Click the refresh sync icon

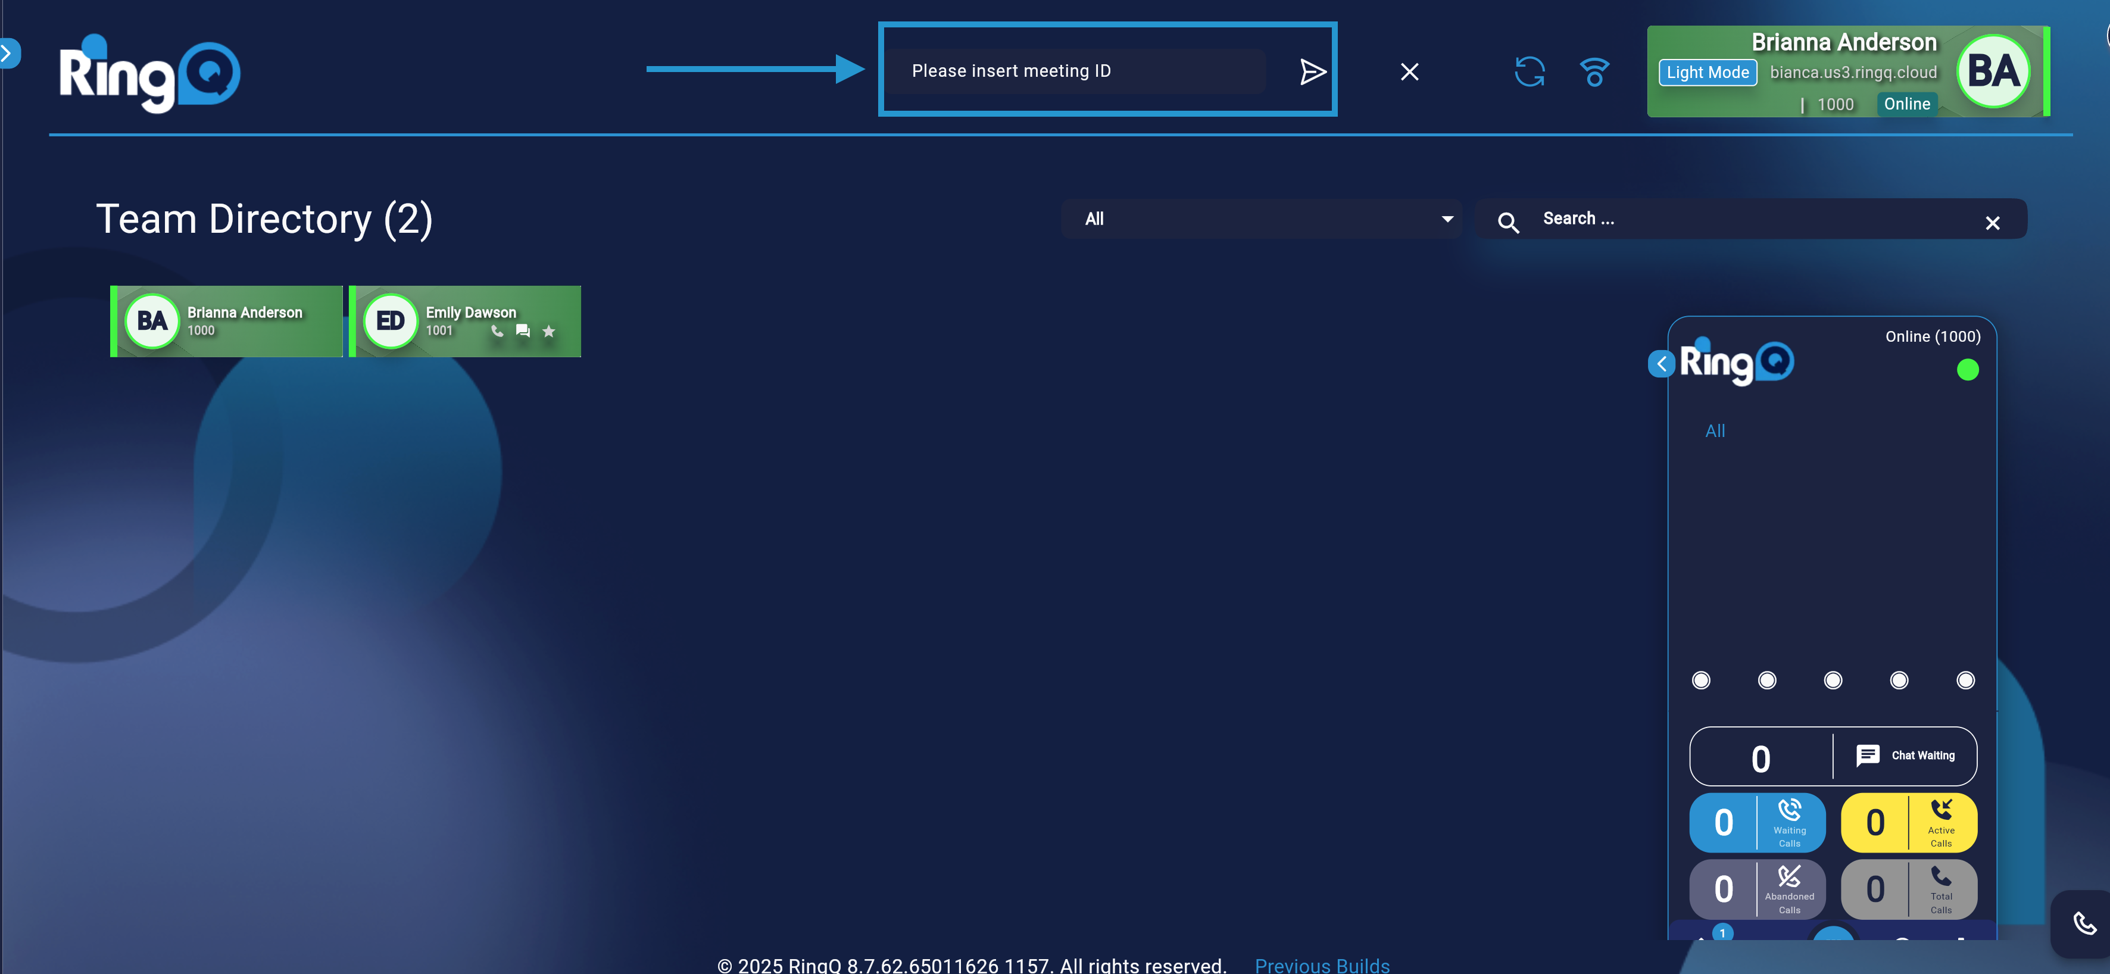click(x=1530, y=72)
